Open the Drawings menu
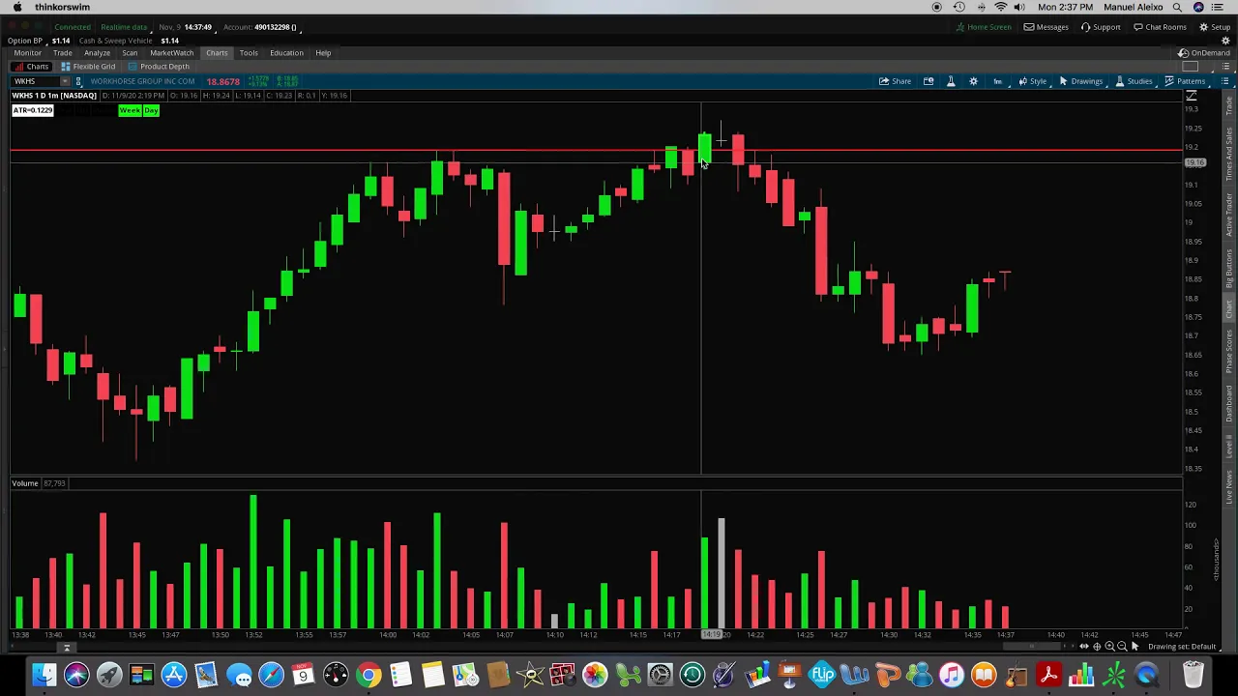Image resolution: width=1238 pixels, height=696 pixels. click(x=1081, y=81)
